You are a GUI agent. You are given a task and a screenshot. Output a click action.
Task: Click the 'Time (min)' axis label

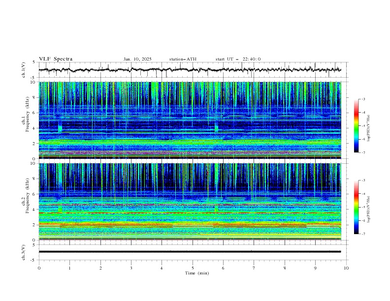click(x=197, y=273)
